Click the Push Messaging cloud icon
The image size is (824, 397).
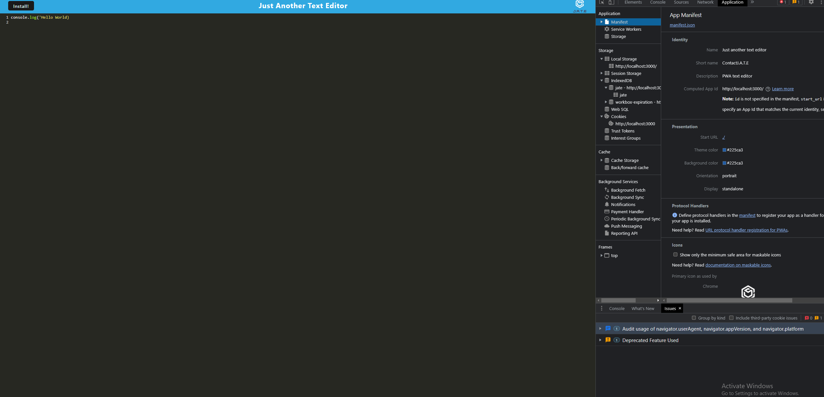(607, 226)
